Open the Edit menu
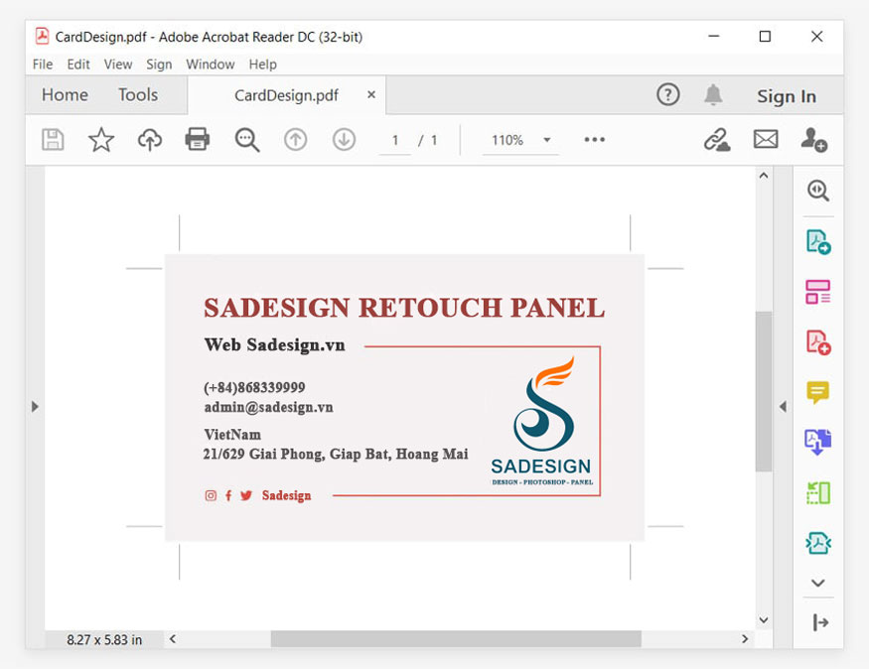The width and height of the screenshot is (869, 669). pyautogui.click(x=78, y=65)
